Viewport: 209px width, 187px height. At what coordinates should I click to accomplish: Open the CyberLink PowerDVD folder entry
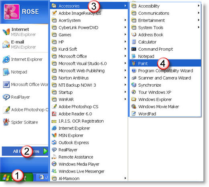89,28
